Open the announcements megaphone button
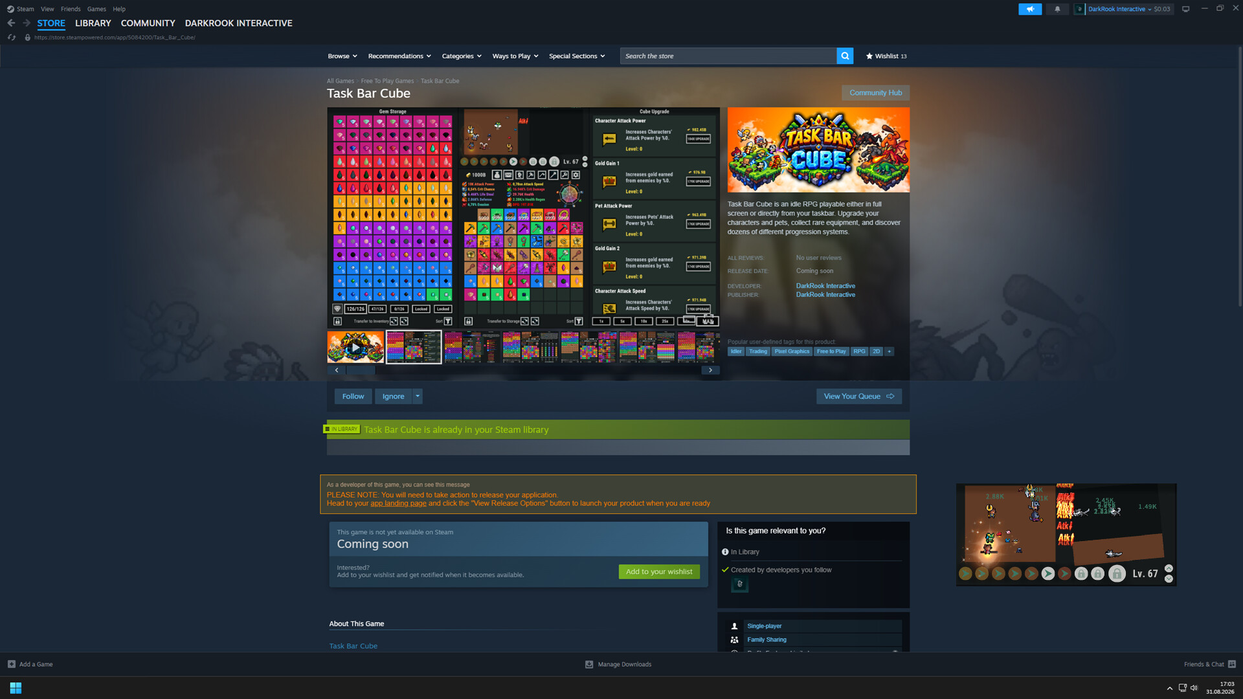The width and height of the screenshot is (1243, 699). [x=1029, y=9]
